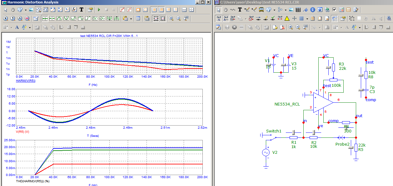Expand the 3D shapes dropdown in analysis toolbar
Image resolution: width=393 pixels, height=186 pixels.
tap(26, 10)
